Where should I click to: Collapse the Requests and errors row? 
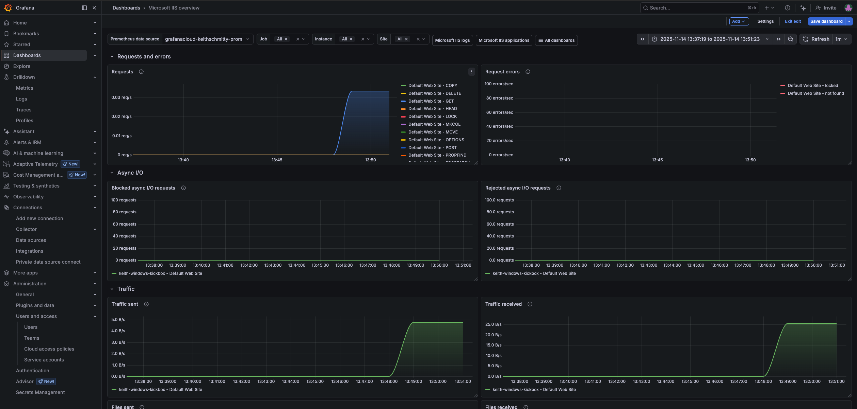112,57
